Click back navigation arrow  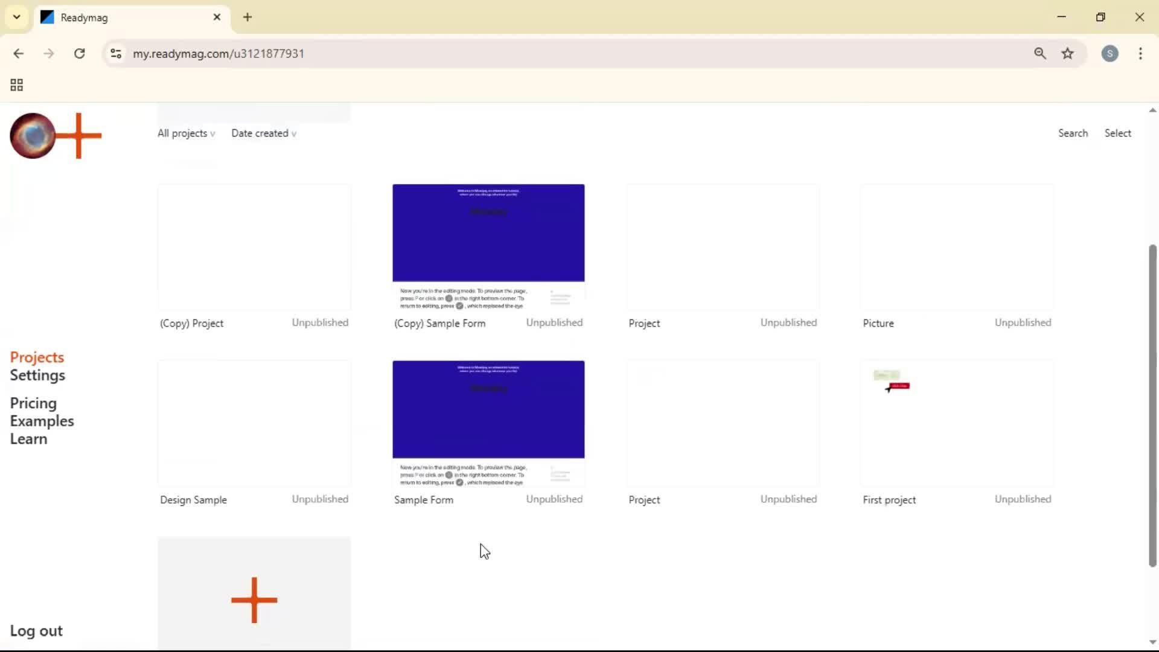click(19, 53)
